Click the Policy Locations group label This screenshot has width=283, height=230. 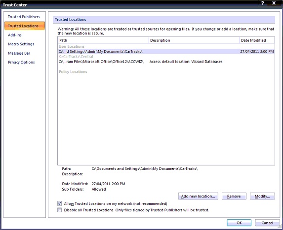click(x=73, y=71)
